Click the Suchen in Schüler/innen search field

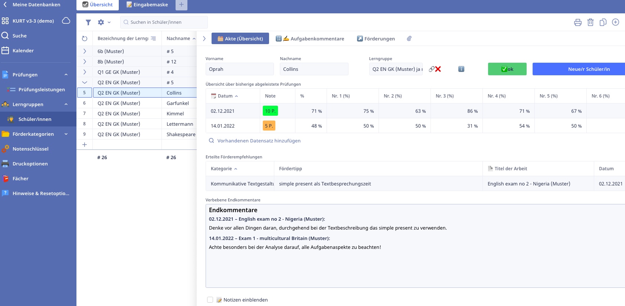tap(164, 22)
